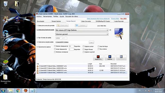Screen dimensions: 165x93
Task: Switch to the Audio Recorder tab
Action: 121,21
